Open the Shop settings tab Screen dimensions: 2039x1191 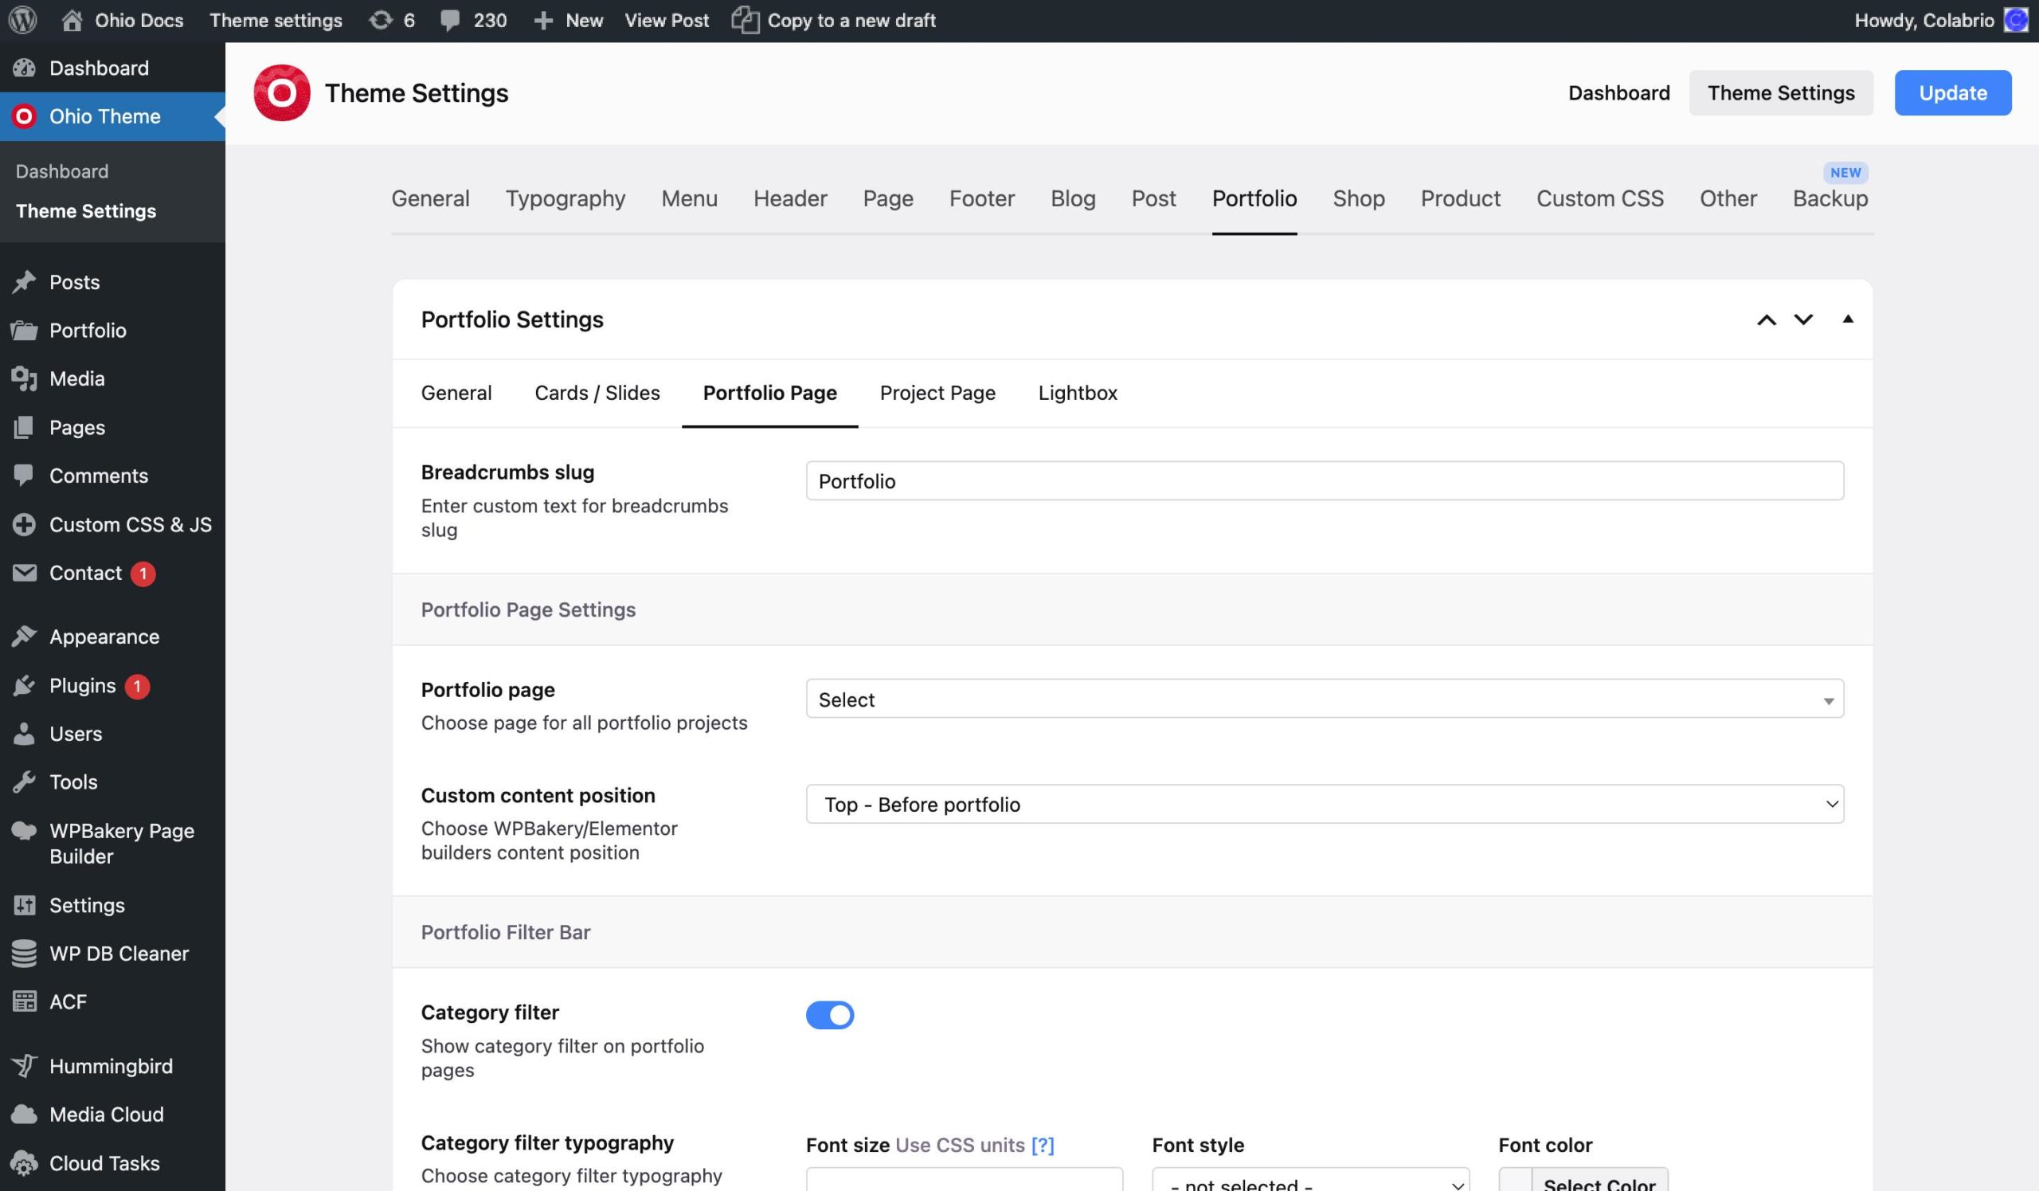(x=1359, y=199)
